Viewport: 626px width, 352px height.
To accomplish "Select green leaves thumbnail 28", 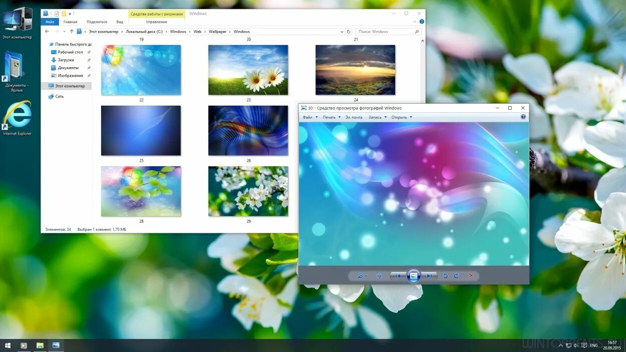I will 141,191.
